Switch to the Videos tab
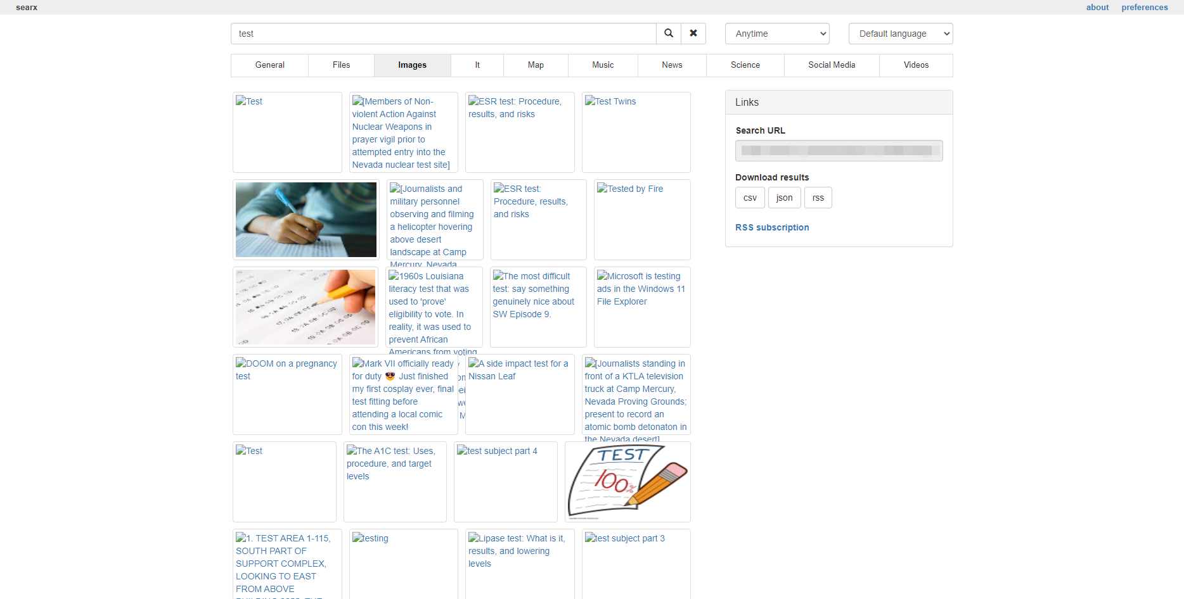Screen dimensions: 1184x599 pyautogui.click(x=915, y=65)
